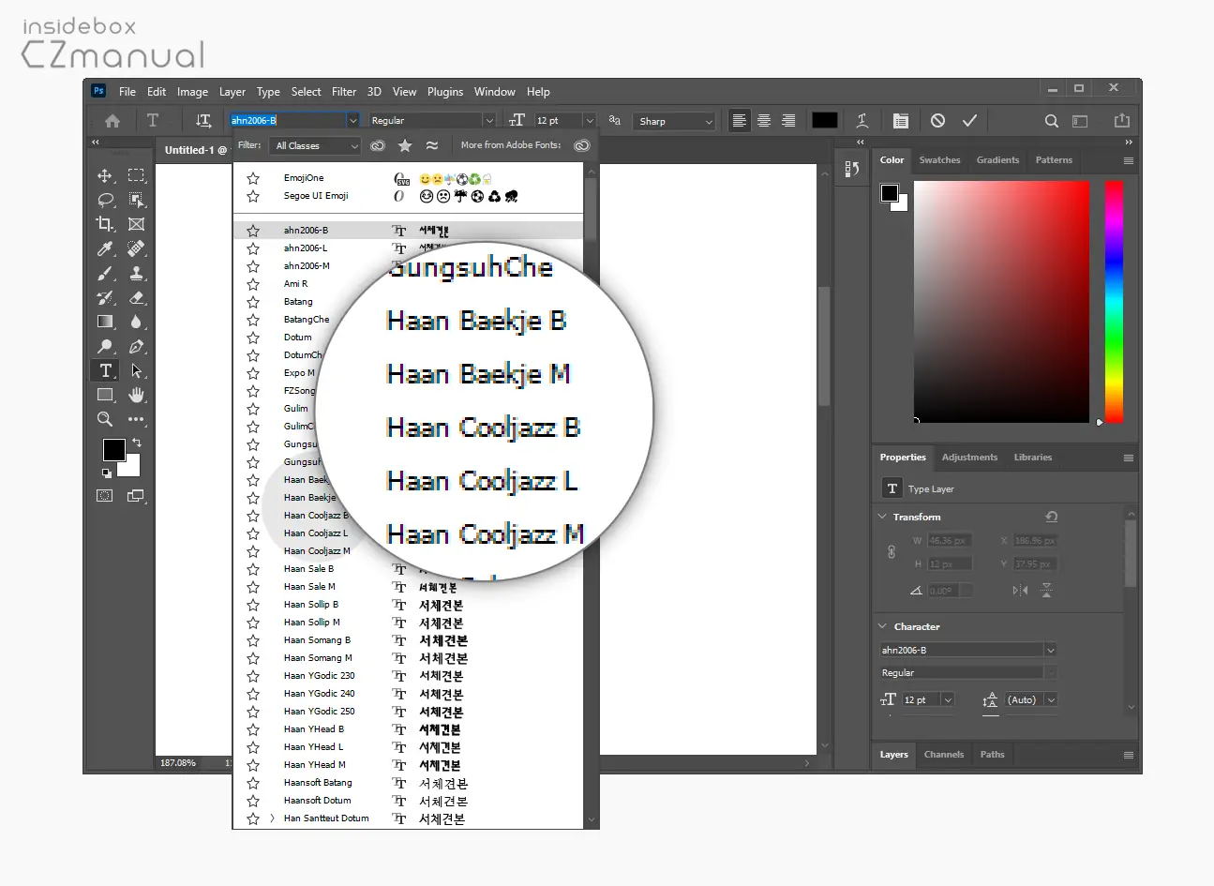Click More from Adobe Fonts icon
This screenshot has width=1214, height=886.
pos(582,145)
